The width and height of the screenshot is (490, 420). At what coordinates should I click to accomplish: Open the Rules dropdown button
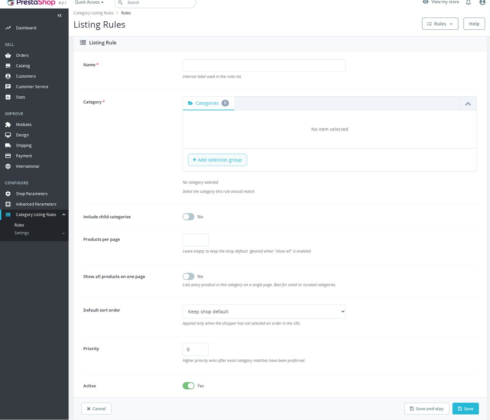point(440,24)
